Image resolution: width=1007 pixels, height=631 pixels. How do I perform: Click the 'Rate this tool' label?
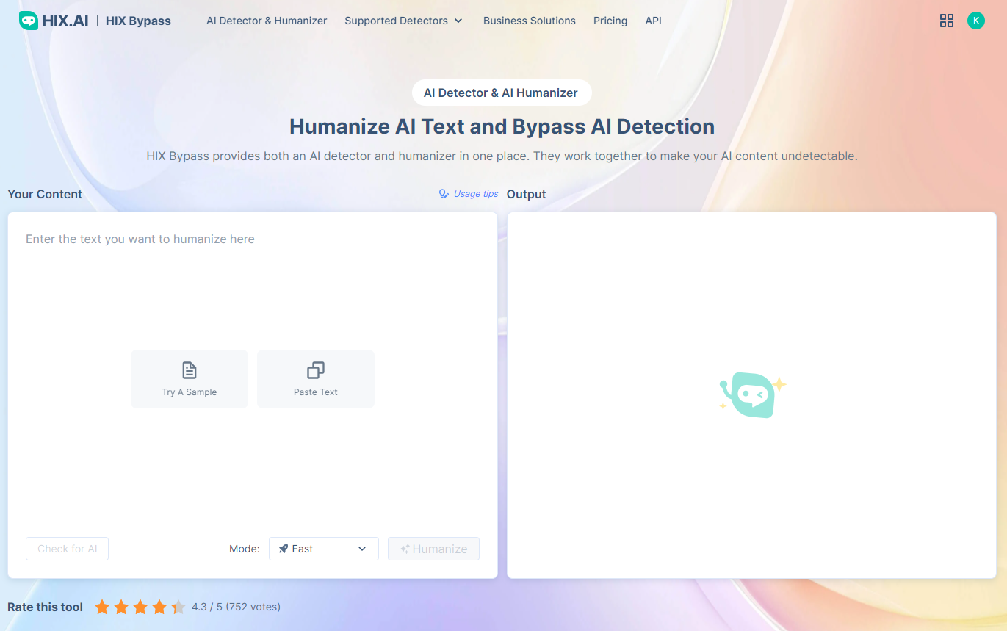point(45,607)
